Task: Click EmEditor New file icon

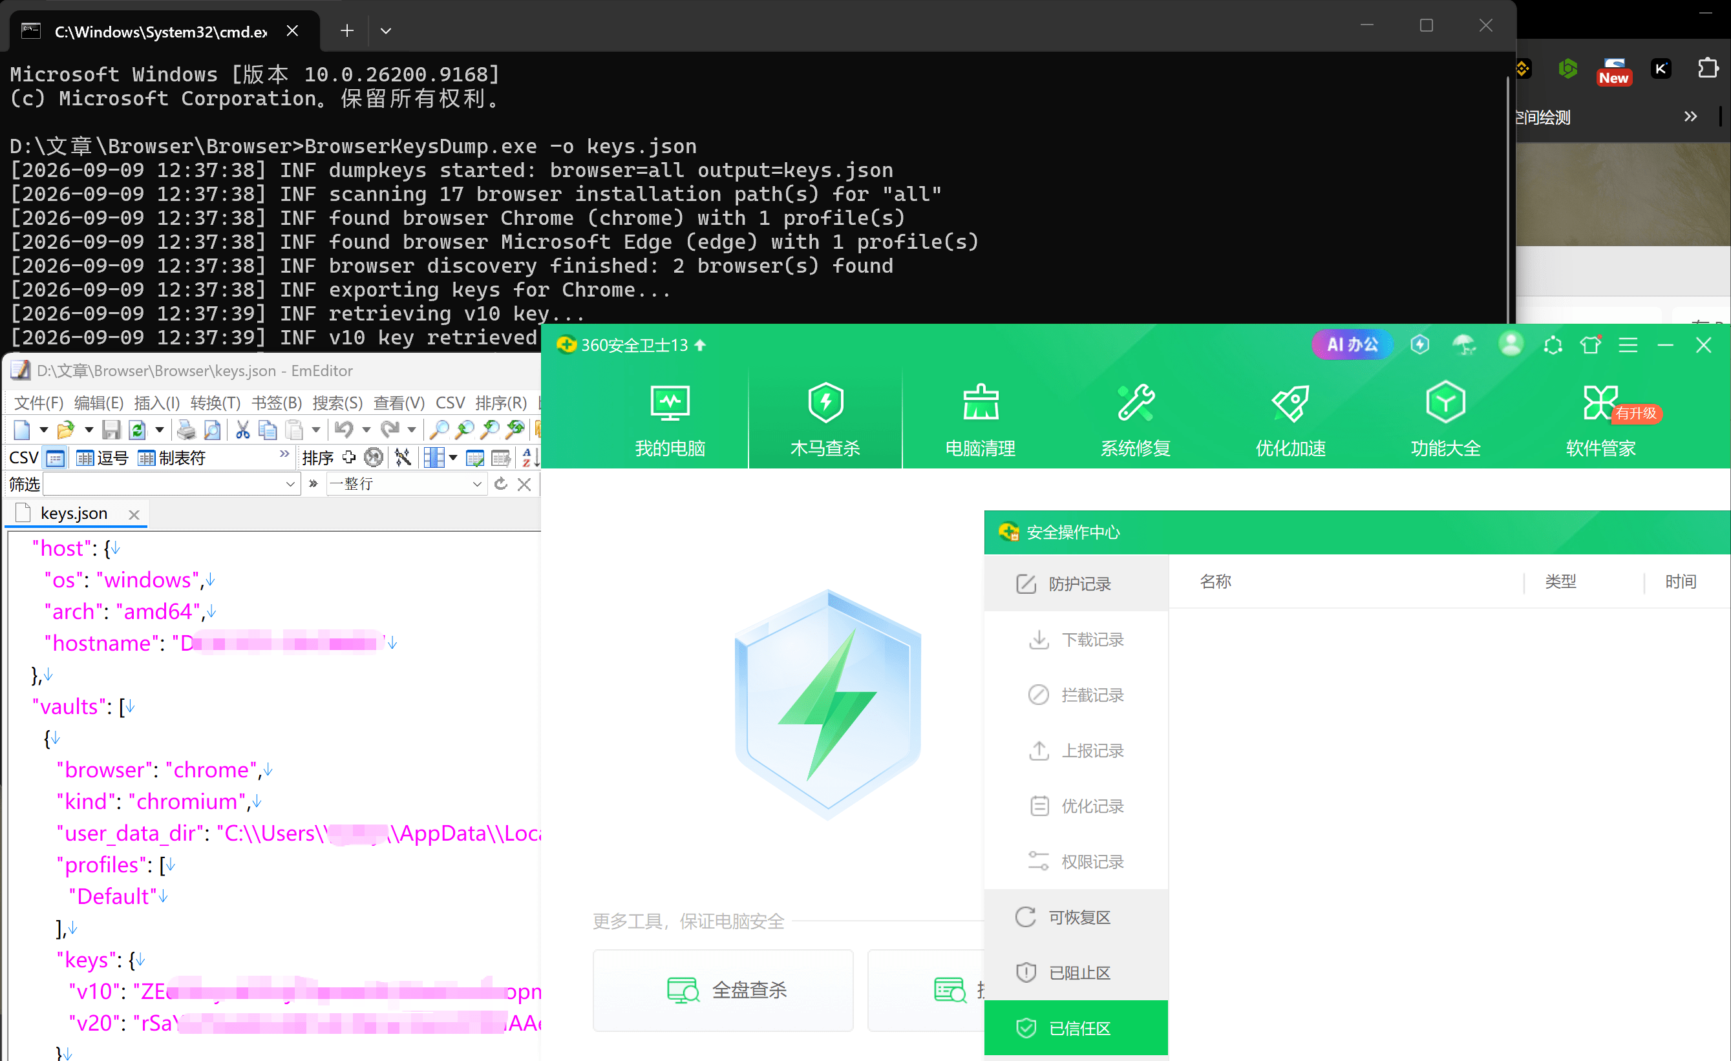Action: click(x=22, y=430)
